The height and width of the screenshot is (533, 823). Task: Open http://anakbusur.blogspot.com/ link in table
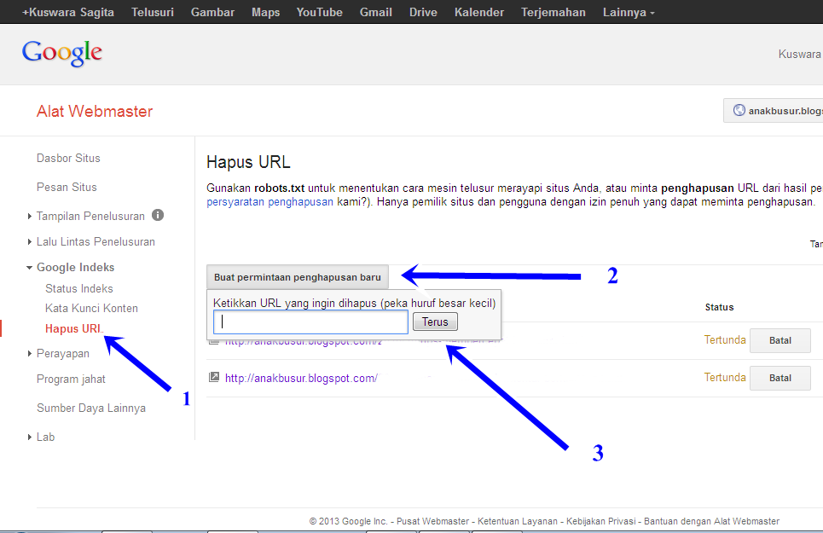click(x=301, y=378)
